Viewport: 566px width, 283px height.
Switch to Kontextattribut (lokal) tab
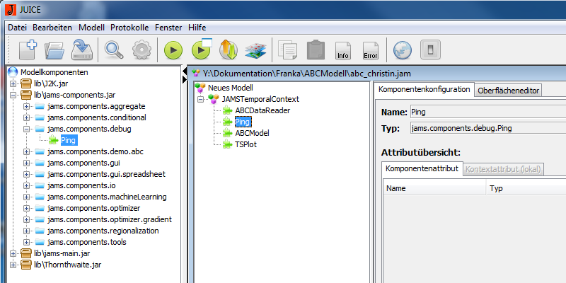click(502, 169)
